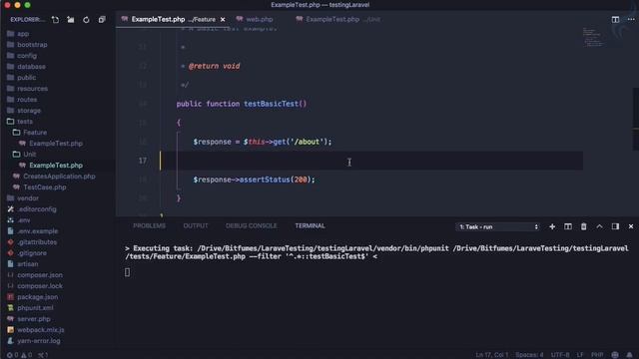The image size is (639, 359).
Task: Close the ExampleTest.php Feature tab
Action: coord(223,20)
